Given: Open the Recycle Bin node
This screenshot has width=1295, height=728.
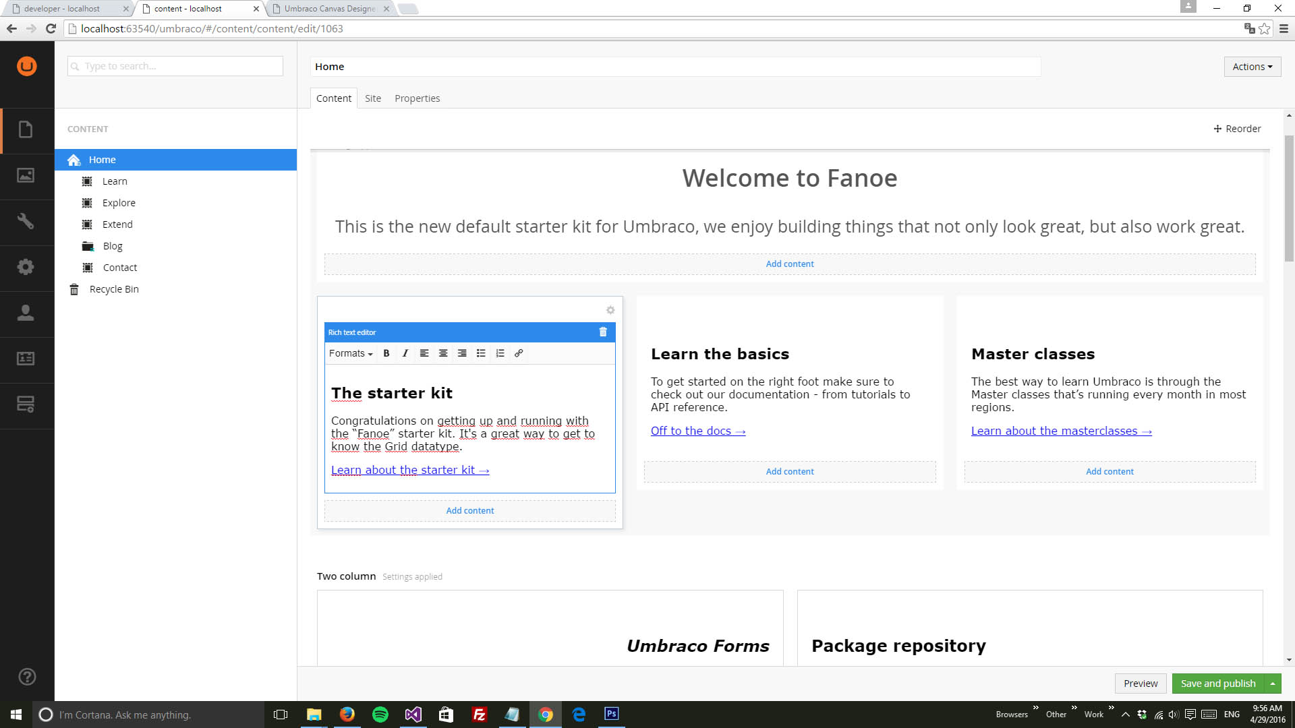Looking at the screenshot, I should [114, 289].
